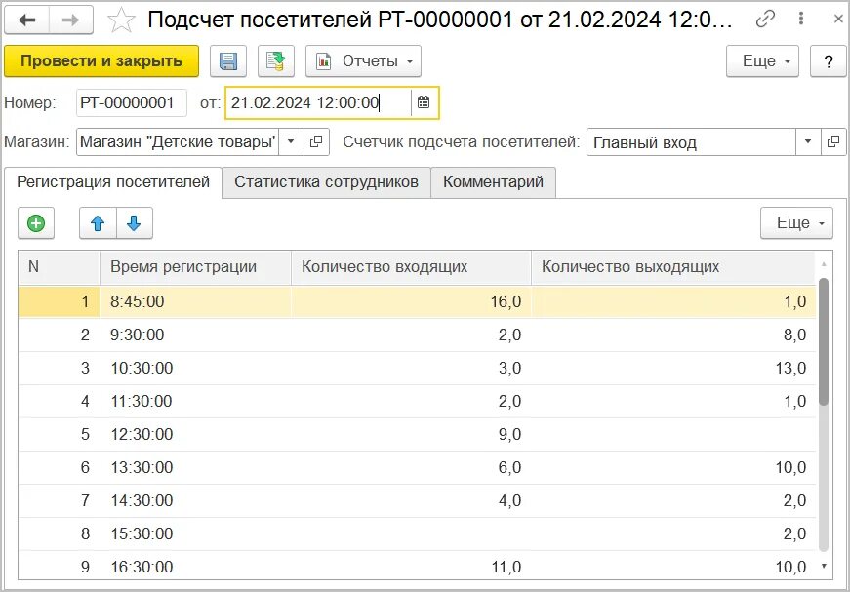Click the 'N' column header
850x592 pixels.
[60, 267]
